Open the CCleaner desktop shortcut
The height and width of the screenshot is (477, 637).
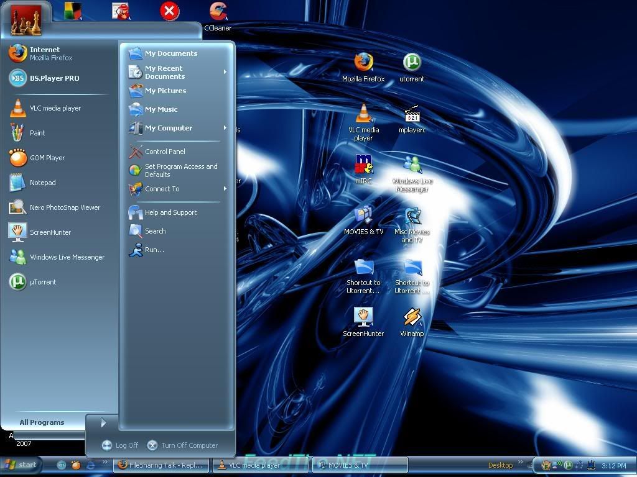click(x=218, y=17)
